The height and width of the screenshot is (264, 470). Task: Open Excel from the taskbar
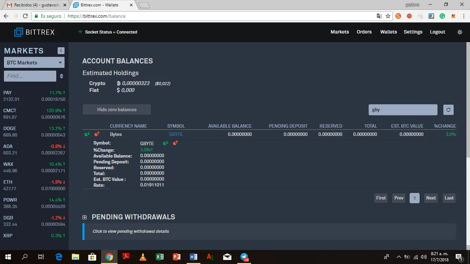pos(160,257)
